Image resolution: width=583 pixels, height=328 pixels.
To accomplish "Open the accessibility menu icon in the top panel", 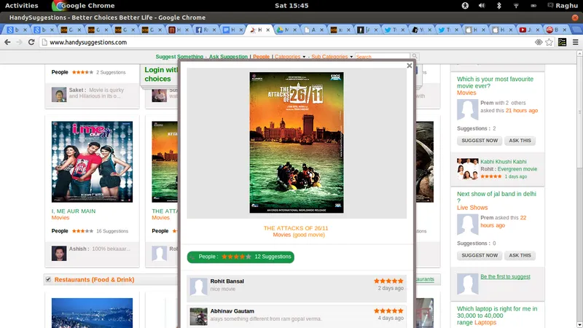I will pos(465,6).
